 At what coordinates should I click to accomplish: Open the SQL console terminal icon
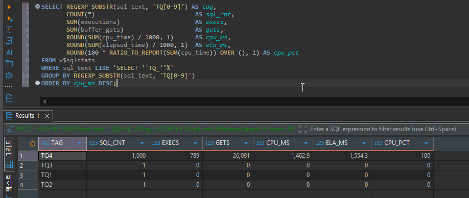coord(9,63)
